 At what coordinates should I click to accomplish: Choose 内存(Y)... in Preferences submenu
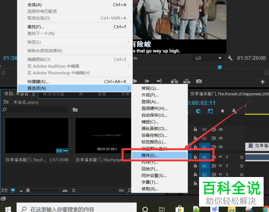point(160,162)
